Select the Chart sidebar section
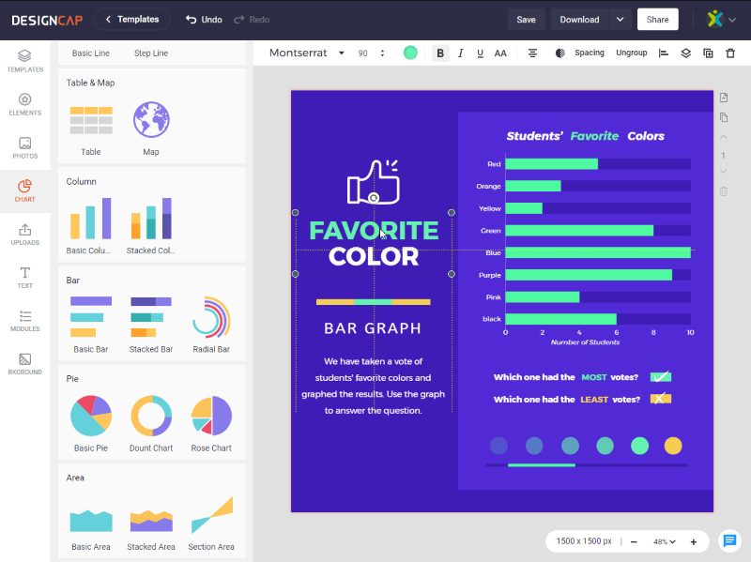This screenshot has width=751, height=562. [25, 190]
